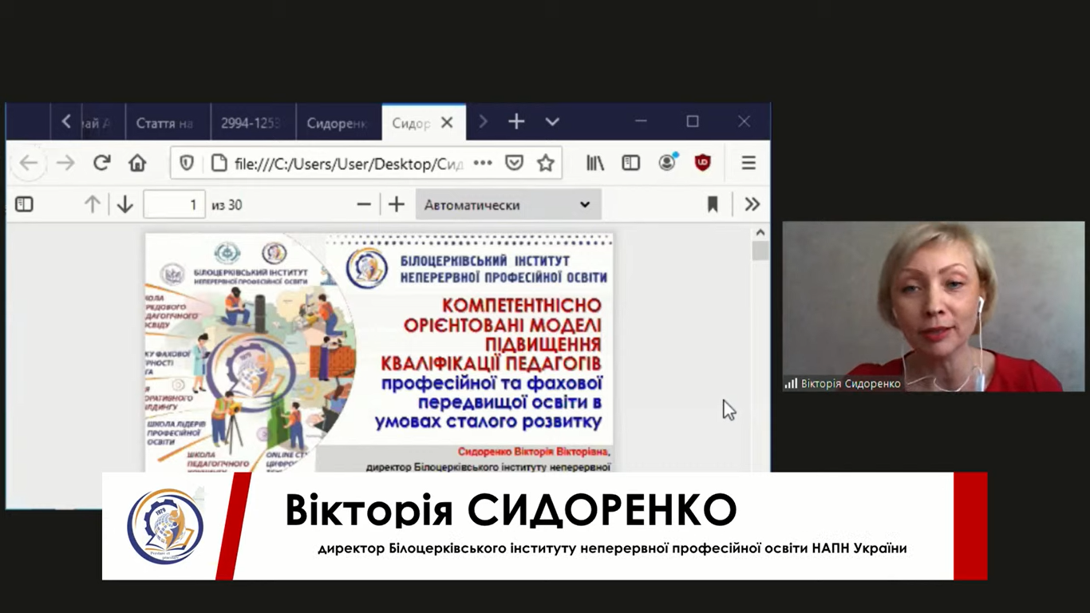
Task: Go to the Firefox home page
Action: coord(137,163)
